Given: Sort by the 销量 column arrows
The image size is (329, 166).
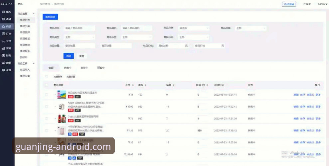Looking at the screenshot, I should point(174,85).
